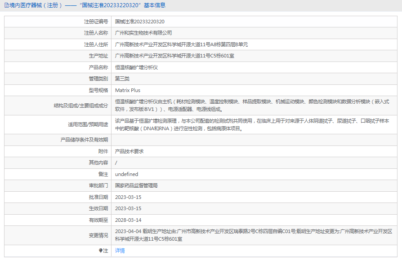402x260 pixels.
Task: Click the 注册人名称 label
Action: (x=96, y=33)
